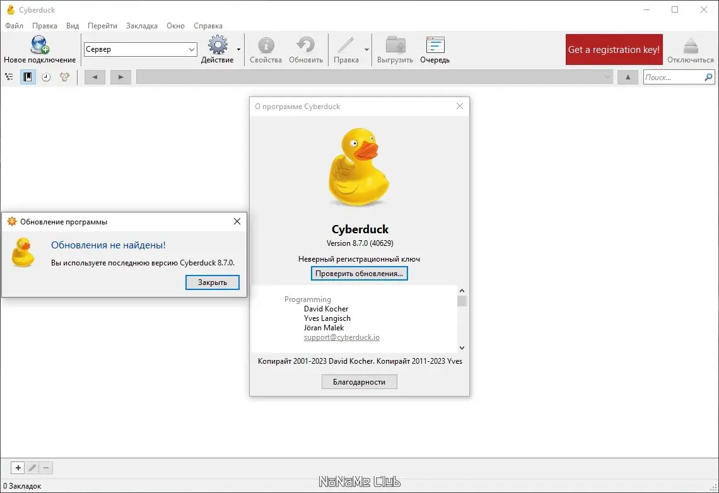Edit bookmark with pencil button
Image resolution: width=719 pixels, height=493 pixels.
point(32,468)
